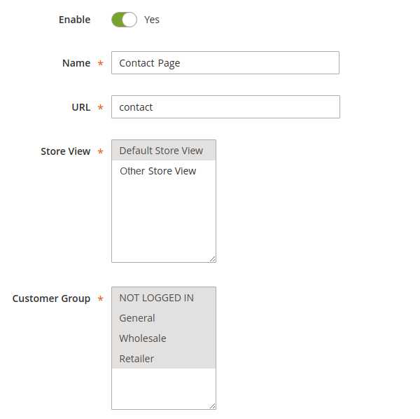The width and height of the screenshot is (420, 419).
Task: Click the required asterisk next to Name
Action: coord(100,64)
